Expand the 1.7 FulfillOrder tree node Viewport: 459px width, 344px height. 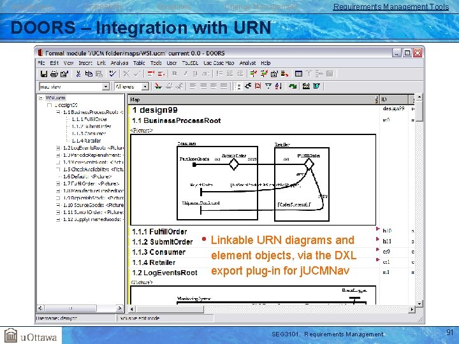58,183
